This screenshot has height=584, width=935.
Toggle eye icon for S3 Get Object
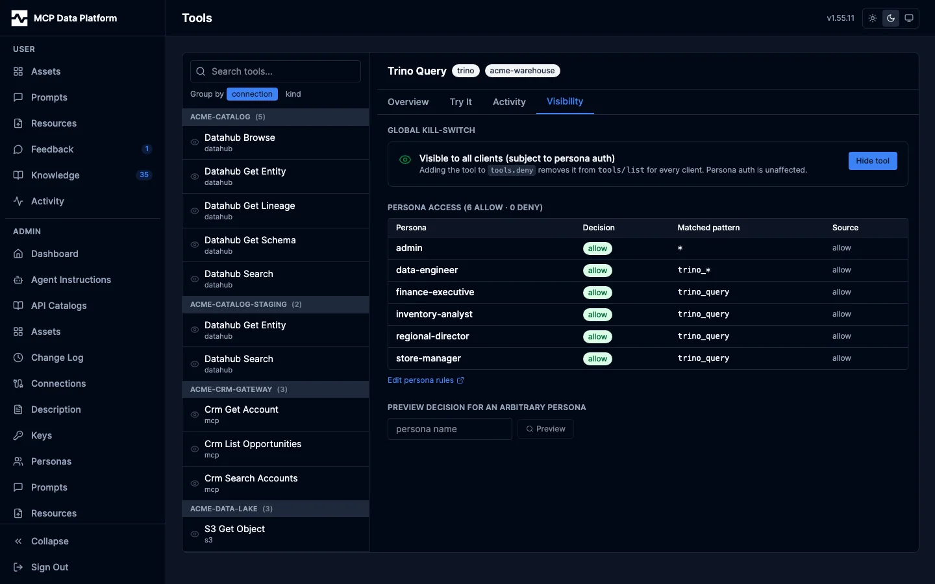[195, 534]
